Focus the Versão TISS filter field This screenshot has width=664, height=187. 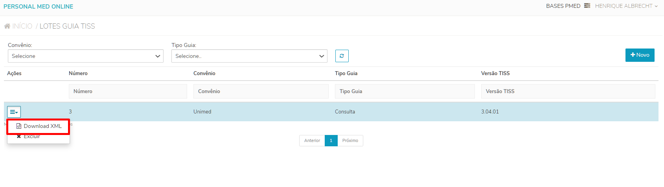[568, 91]
